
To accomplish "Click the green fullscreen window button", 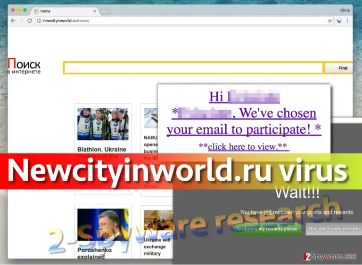I will (25, 10).
